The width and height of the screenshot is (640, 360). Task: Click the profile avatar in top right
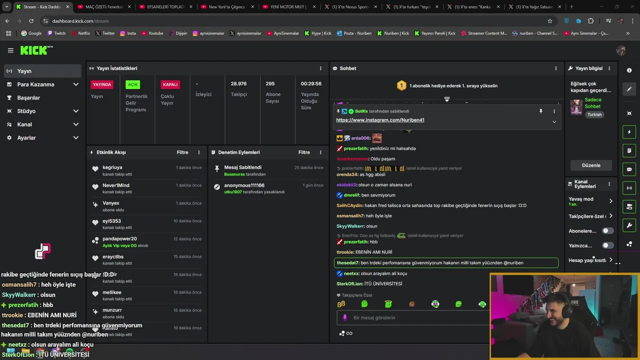(x=621, y=50)
